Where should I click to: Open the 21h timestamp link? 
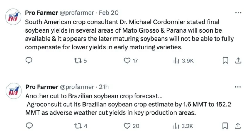point(104,87)
